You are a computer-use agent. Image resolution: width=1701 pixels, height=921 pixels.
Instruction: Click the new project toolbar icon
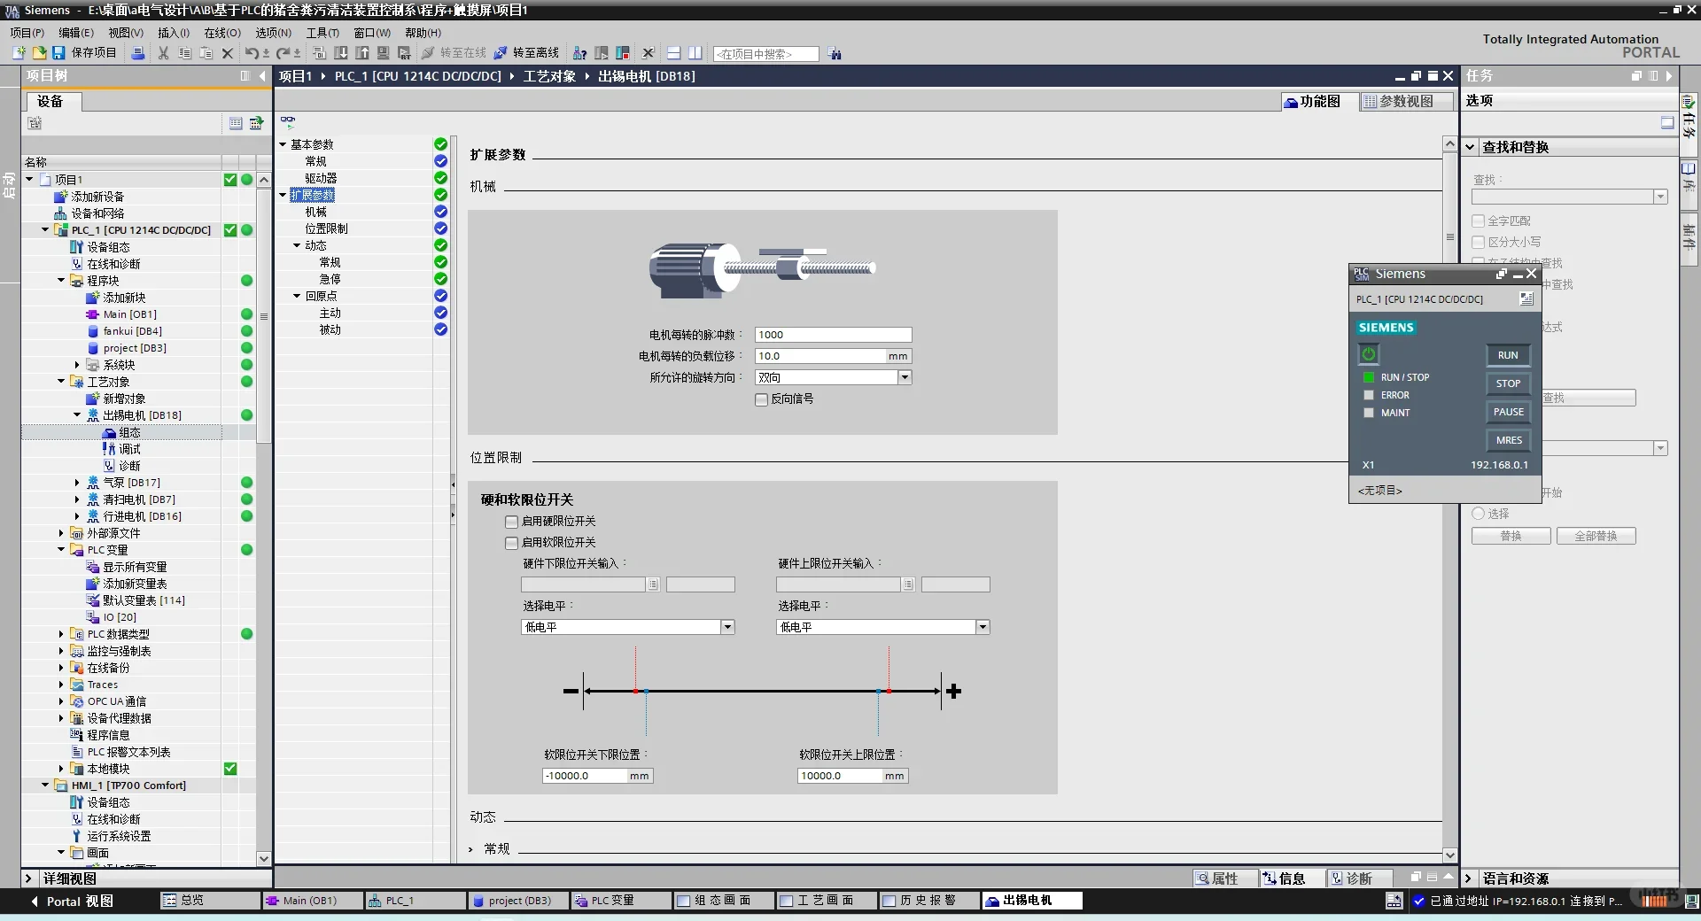(x=19, y=53)
